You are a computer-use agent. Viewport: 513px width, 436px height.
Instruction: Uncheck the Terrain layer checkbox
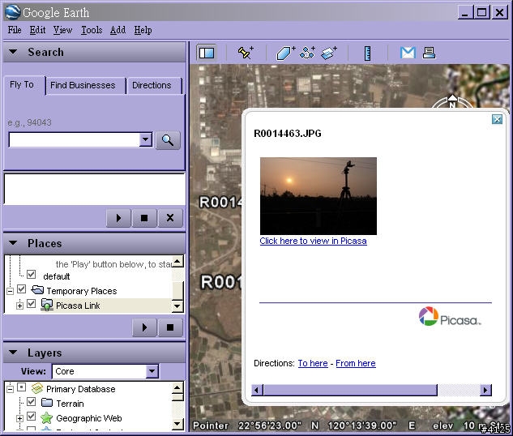[31, 401]
